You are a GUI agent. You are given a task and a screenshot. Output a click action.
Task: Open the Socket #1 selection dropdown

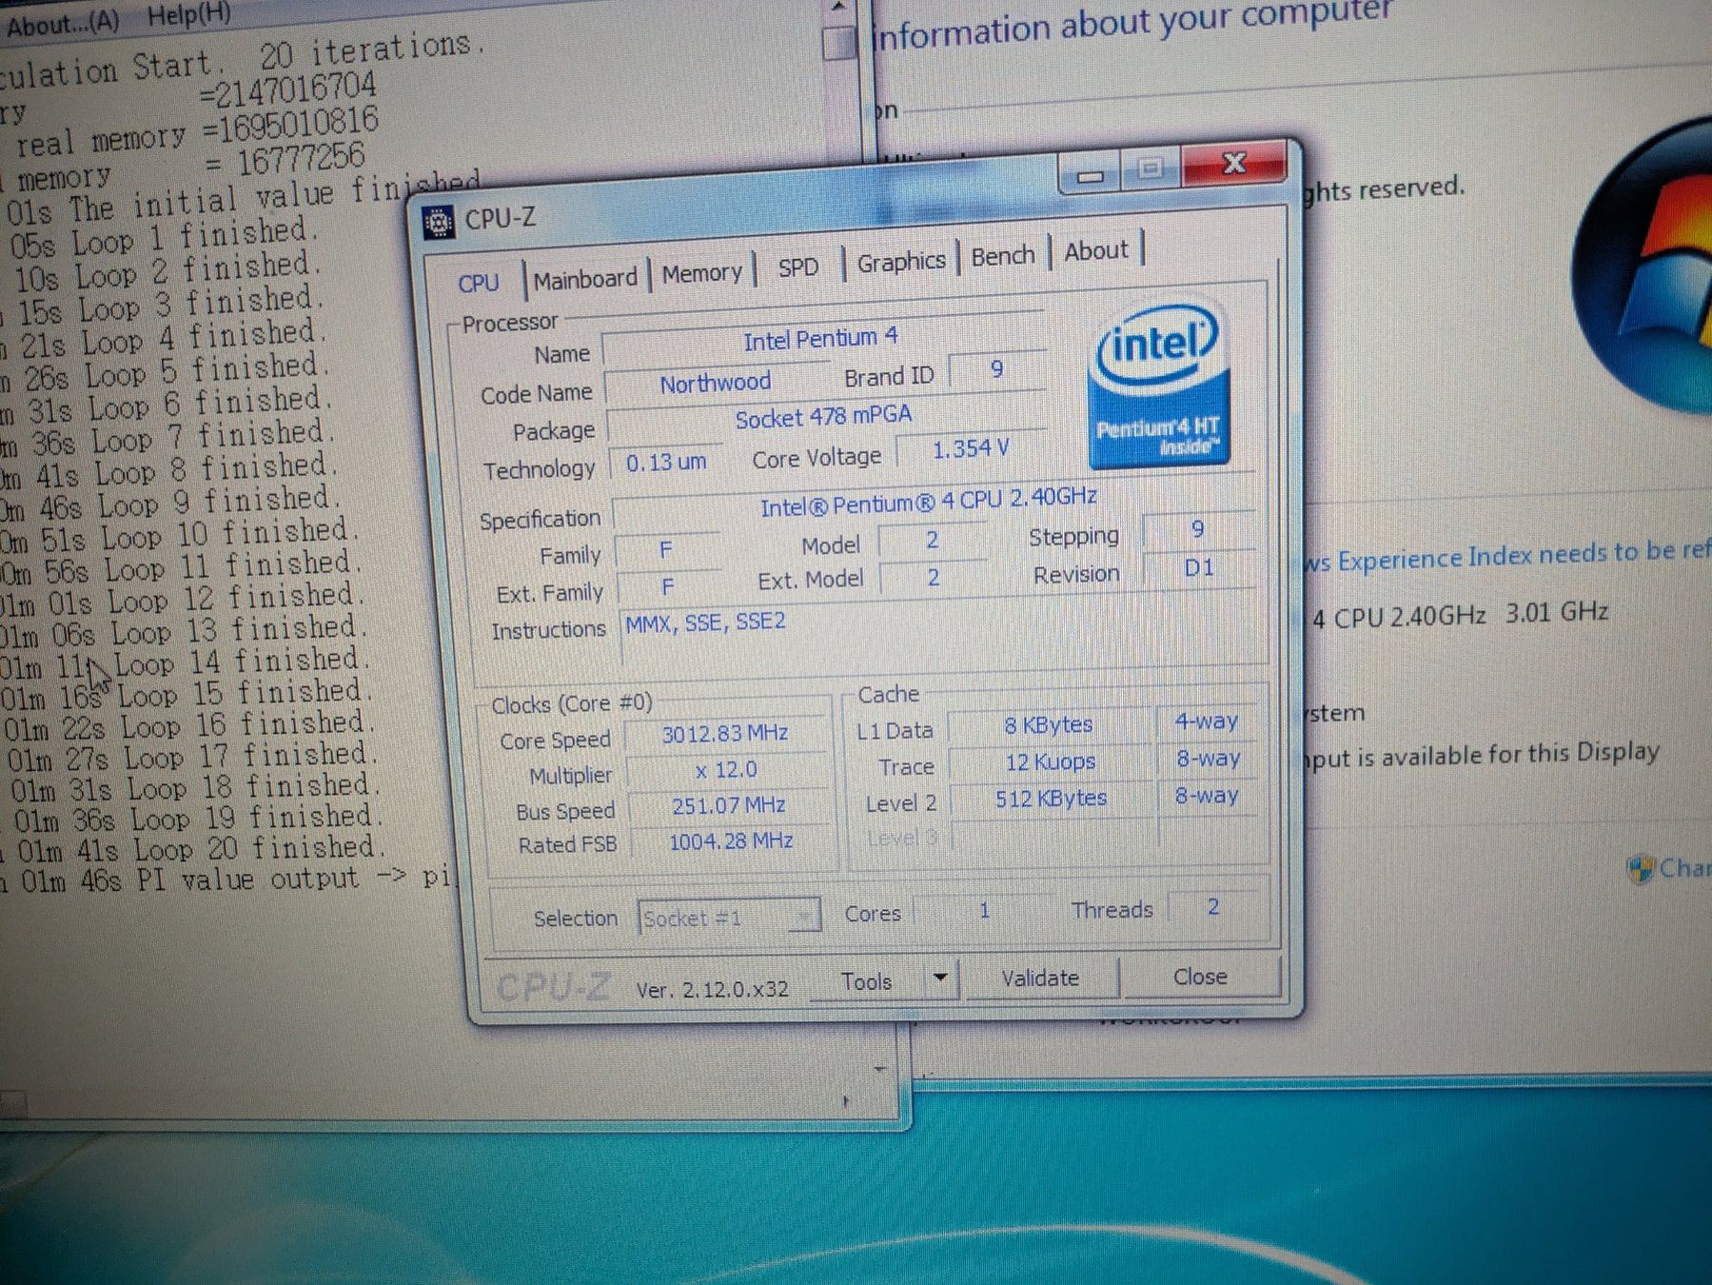point(729,918)
